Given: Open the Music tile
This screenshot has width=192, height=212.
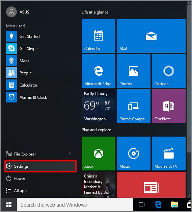Looking at the screenshot, I should 133,154.
